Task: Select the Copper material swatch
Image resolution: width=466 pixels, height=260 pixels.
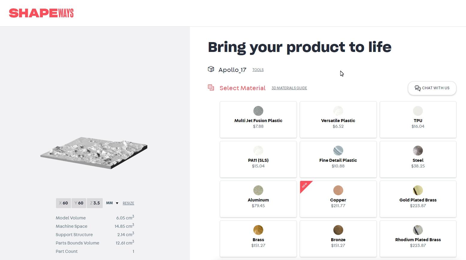Action: 338,190
